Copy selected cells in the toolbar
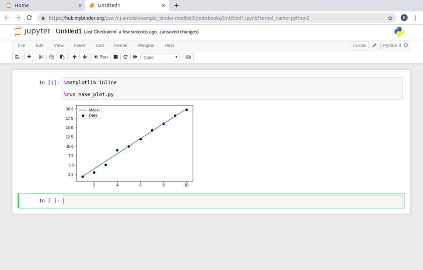The height and width of the screenshot is (270, 423). (52, 57)
